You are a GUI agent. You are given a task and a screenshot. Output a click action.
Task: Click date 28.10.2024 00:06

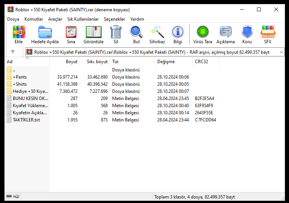[173, 77]
